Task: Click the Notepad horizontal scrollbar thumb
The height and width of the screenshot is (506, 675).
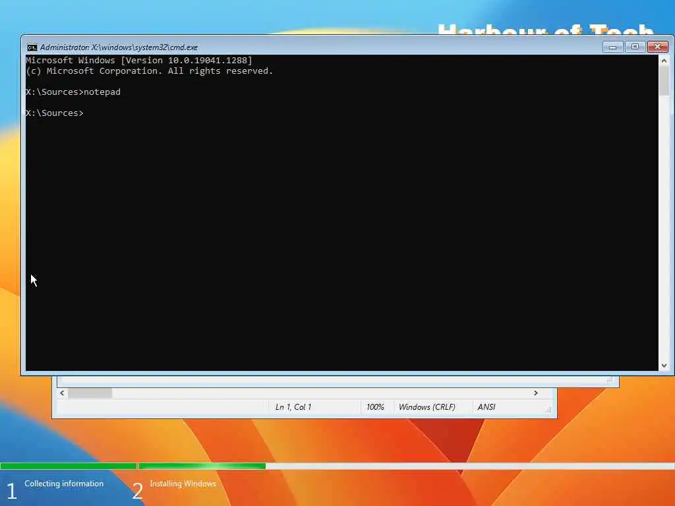Action: coord(90,393)
